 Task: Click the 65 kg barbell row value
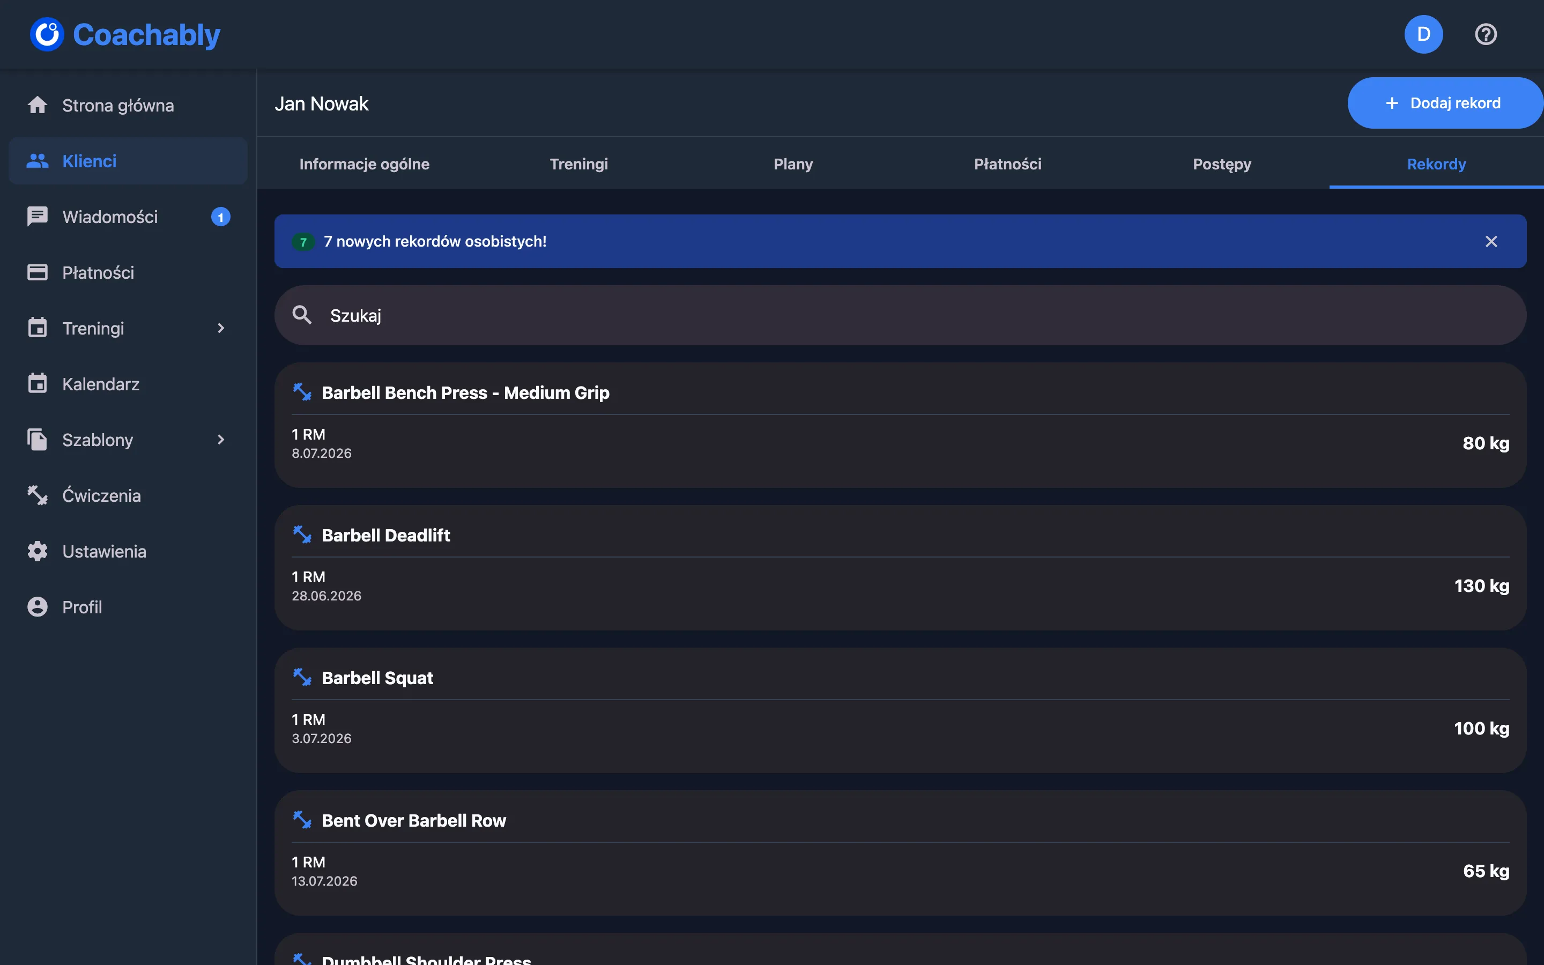[x=1486, y=871]
